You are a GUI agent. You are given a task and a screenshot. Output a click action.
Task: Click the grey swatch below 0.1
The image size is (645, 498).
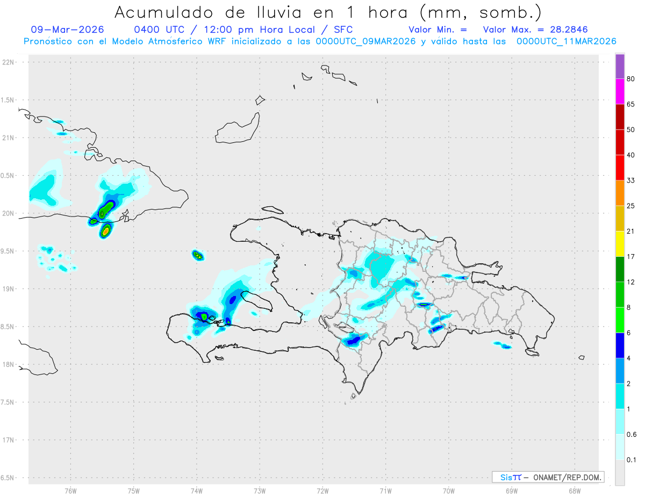point(620,473)
